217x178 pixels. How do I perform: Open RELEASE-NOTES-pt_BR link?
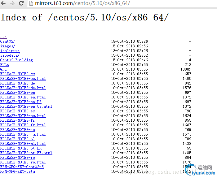click(21, 148)
